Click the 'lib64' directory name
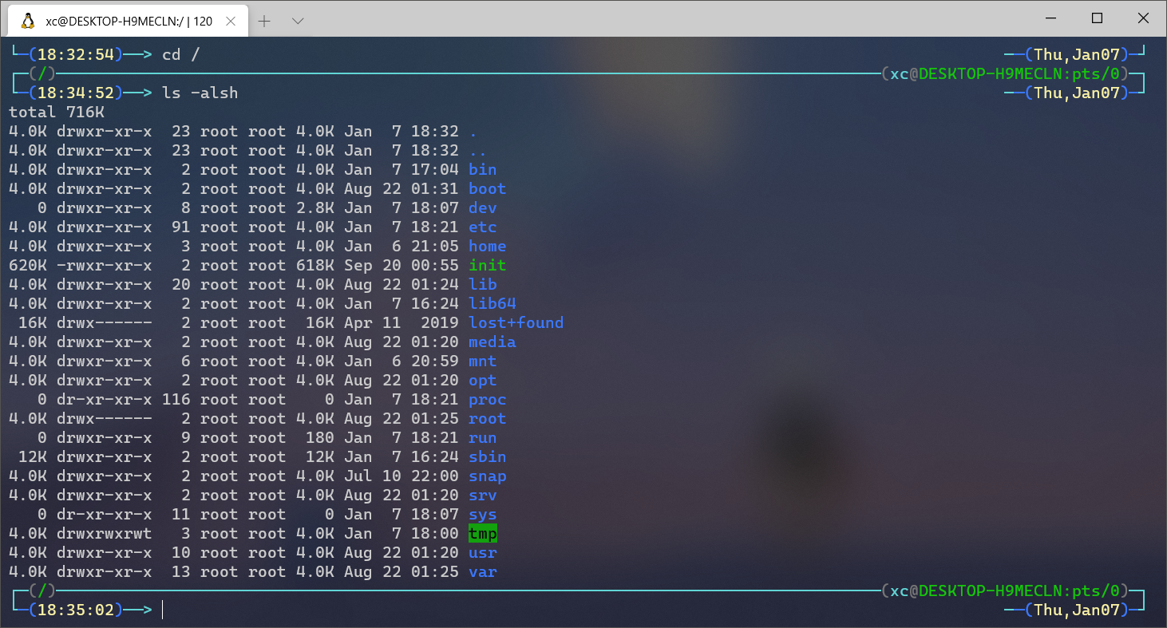 coord(492,303)
